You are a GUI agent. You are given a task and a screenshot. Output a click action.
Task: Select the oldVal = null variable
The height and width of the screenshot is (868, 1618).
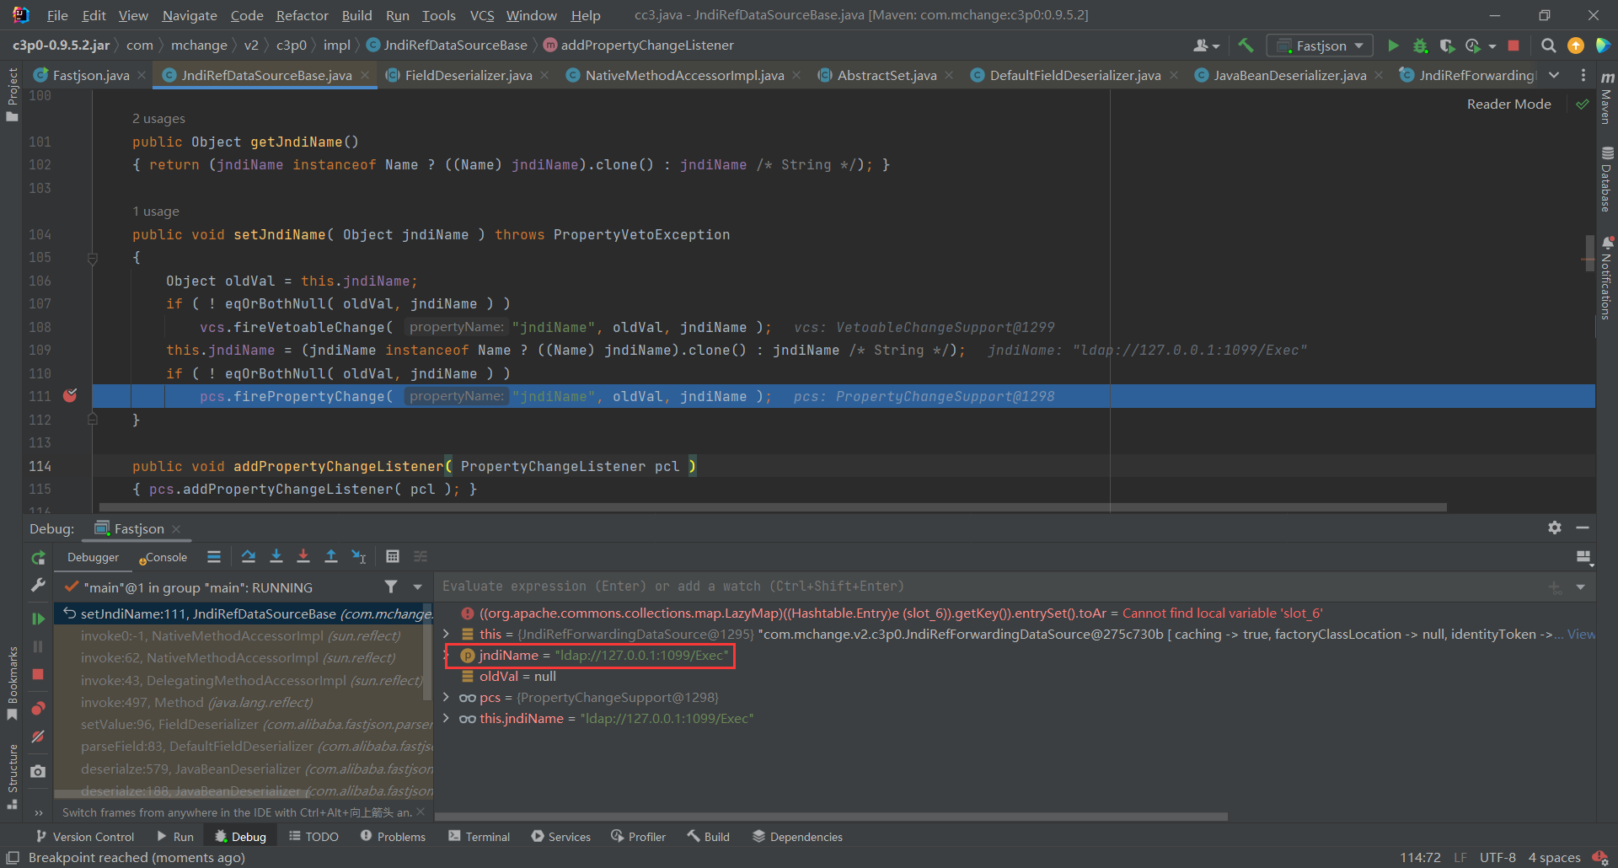pyautogui.click(x=517, y=676)
